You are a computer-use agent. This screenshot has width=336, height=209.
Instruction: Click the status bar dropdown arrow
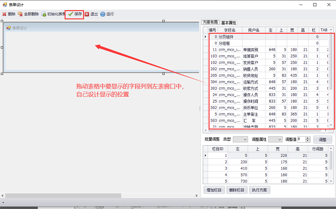tap(3, 202)
